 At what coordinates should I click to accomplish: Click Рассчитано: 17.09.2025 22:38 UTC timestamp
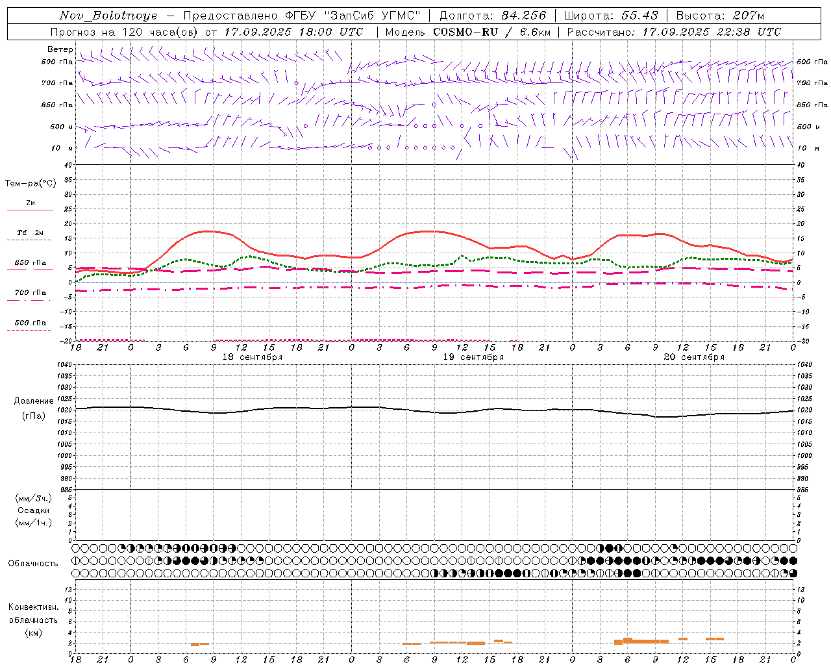pyautogui.click(x=674, y=32)
